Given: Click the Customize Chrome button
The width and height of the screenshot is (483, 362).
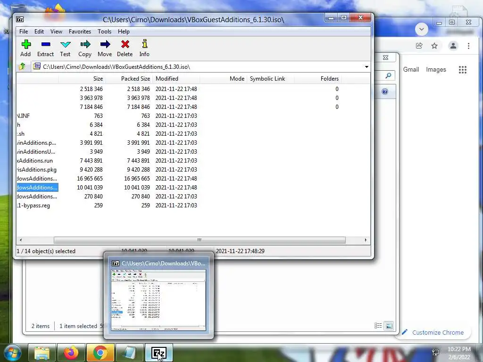Looking at the screenshot, I should tap(433, 332).
